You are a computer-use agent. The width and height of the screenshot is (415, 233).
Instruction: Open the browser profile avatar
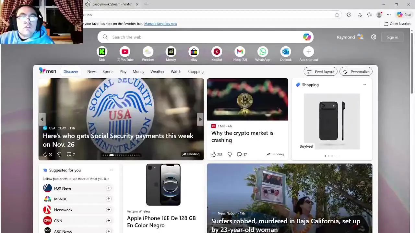[379, 15]
